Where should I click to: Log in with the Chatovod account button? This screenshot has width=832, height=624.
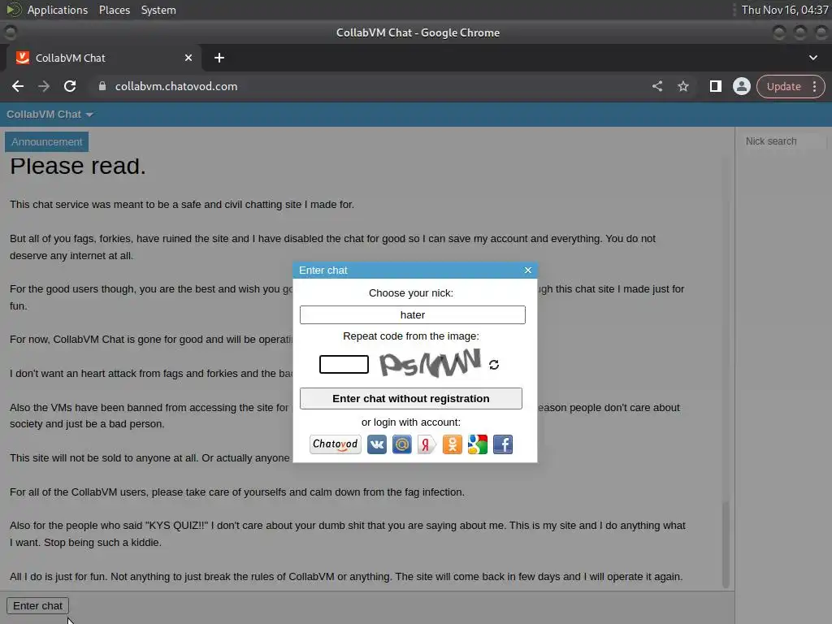[x=336, y=444]
